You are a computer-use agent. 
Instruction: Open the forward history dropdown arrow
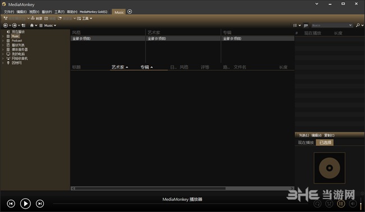[x=19, y=25]
